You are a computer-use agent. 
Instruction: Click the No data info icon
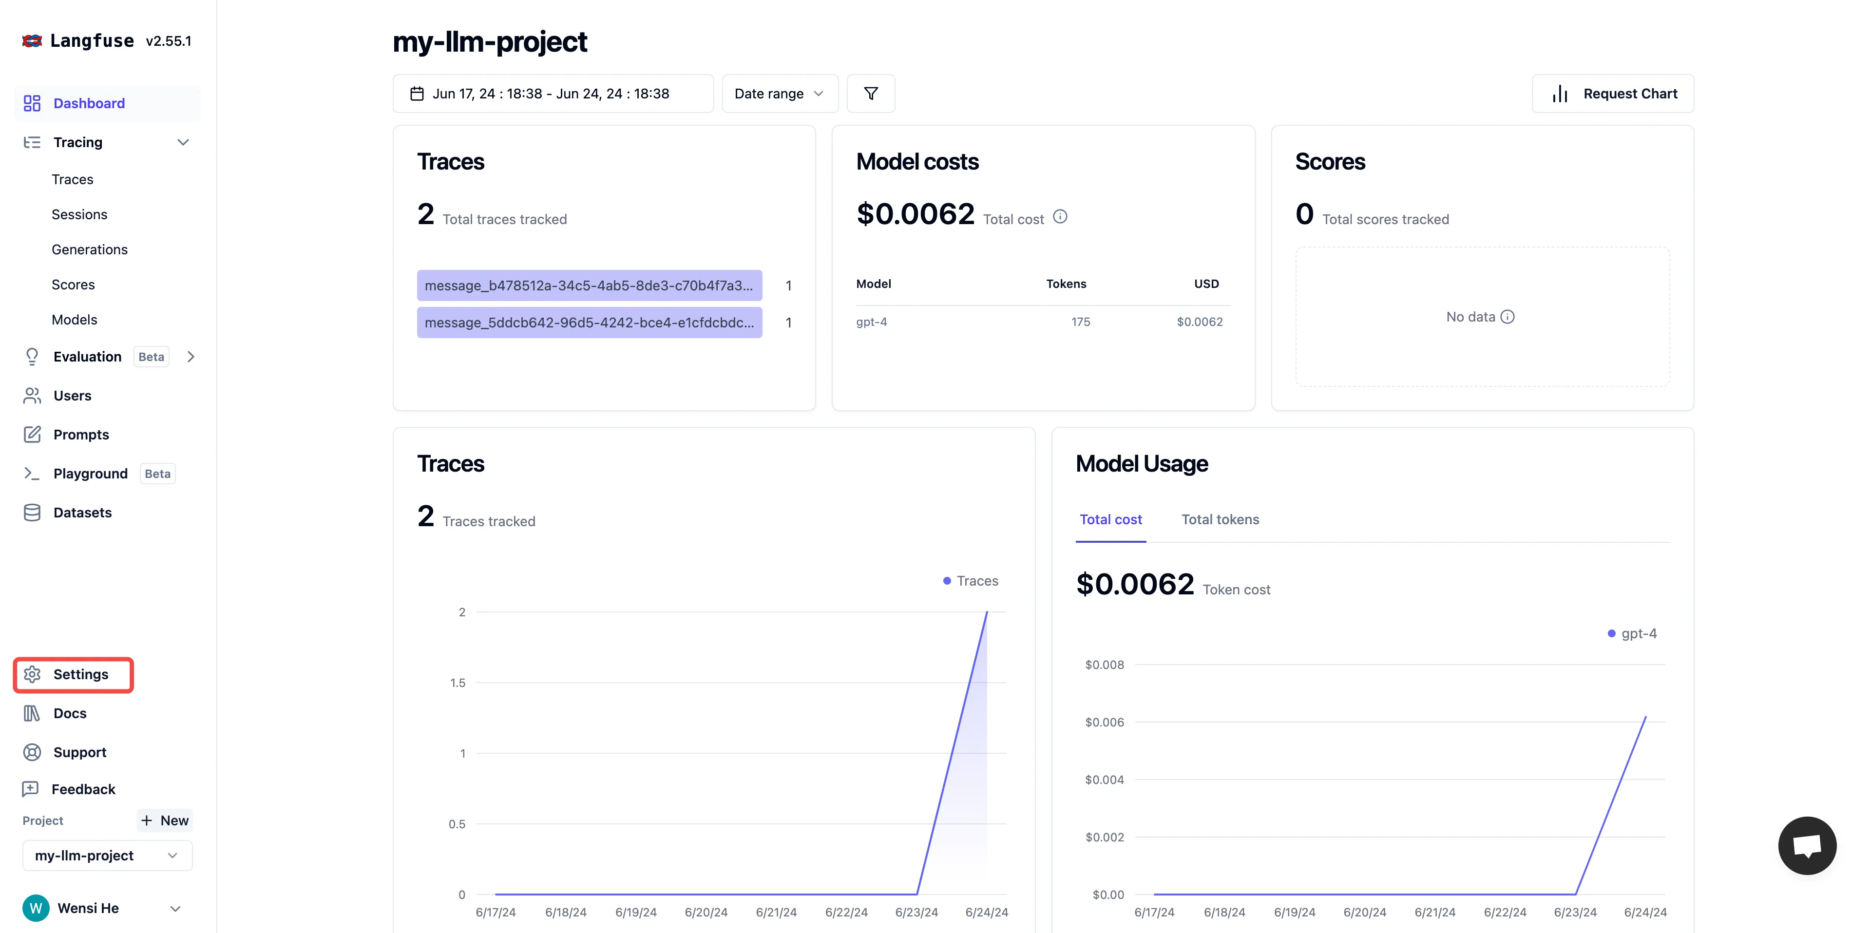[x=1508, y=317]
